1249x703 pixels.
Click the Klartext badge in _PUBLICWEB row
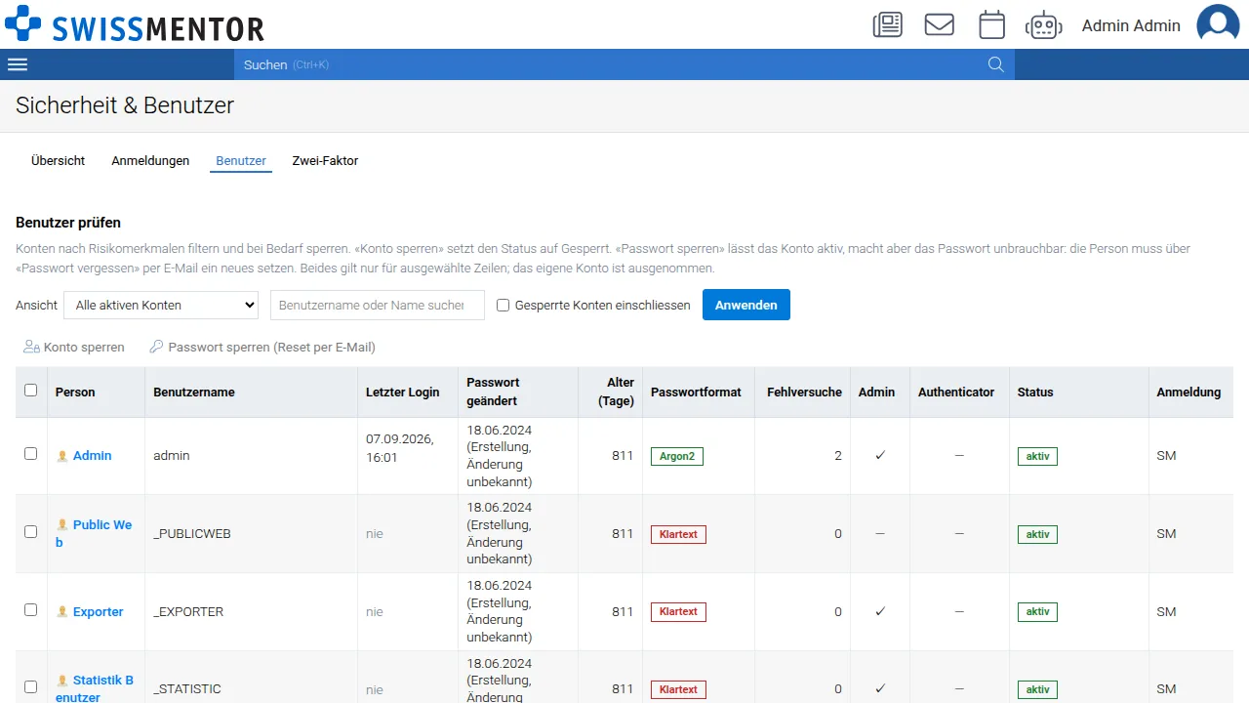(x=678, y=534)
